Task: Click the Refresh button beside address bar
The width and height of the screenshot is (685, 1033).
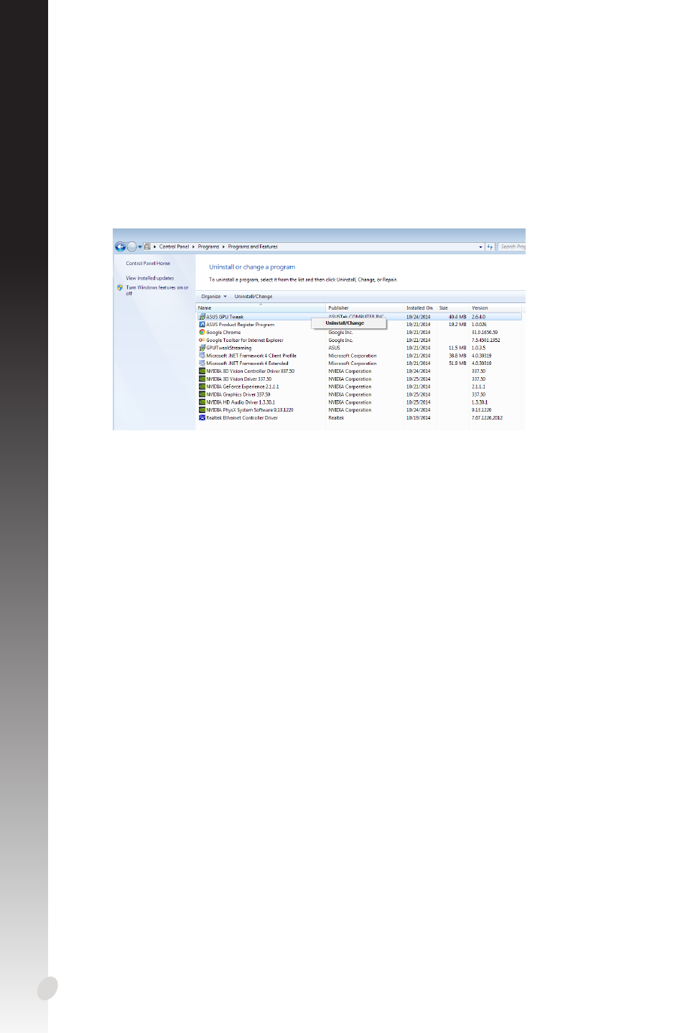Action: (490, 246)
